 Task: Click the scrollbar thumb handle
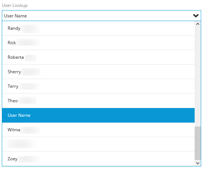pyautogui.click(x=198, y=143)
